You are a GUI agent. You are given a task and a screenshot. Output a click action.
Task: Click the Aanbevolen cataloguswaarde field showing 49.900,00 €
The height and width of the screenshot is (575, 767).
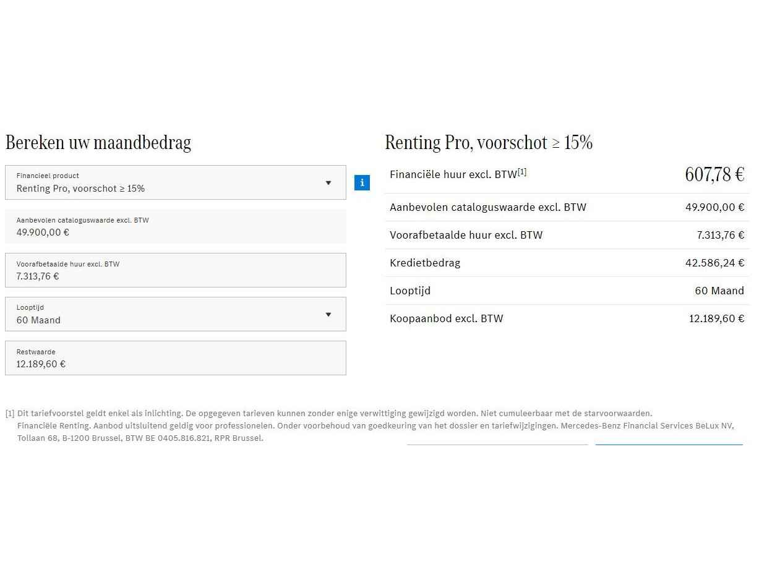[175, 226]
